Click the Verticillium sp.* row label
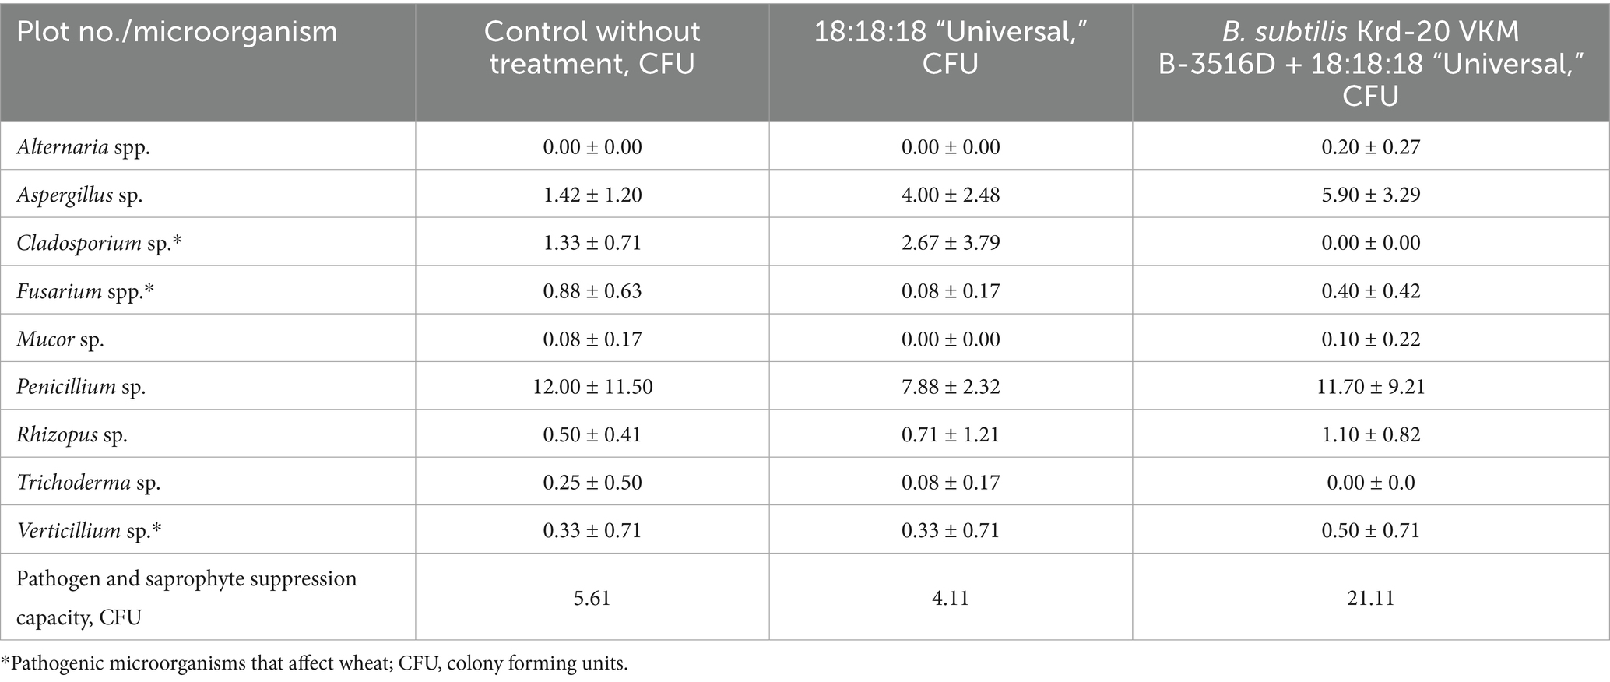This screenshot has width=1610, height=682. click(90, 531)
